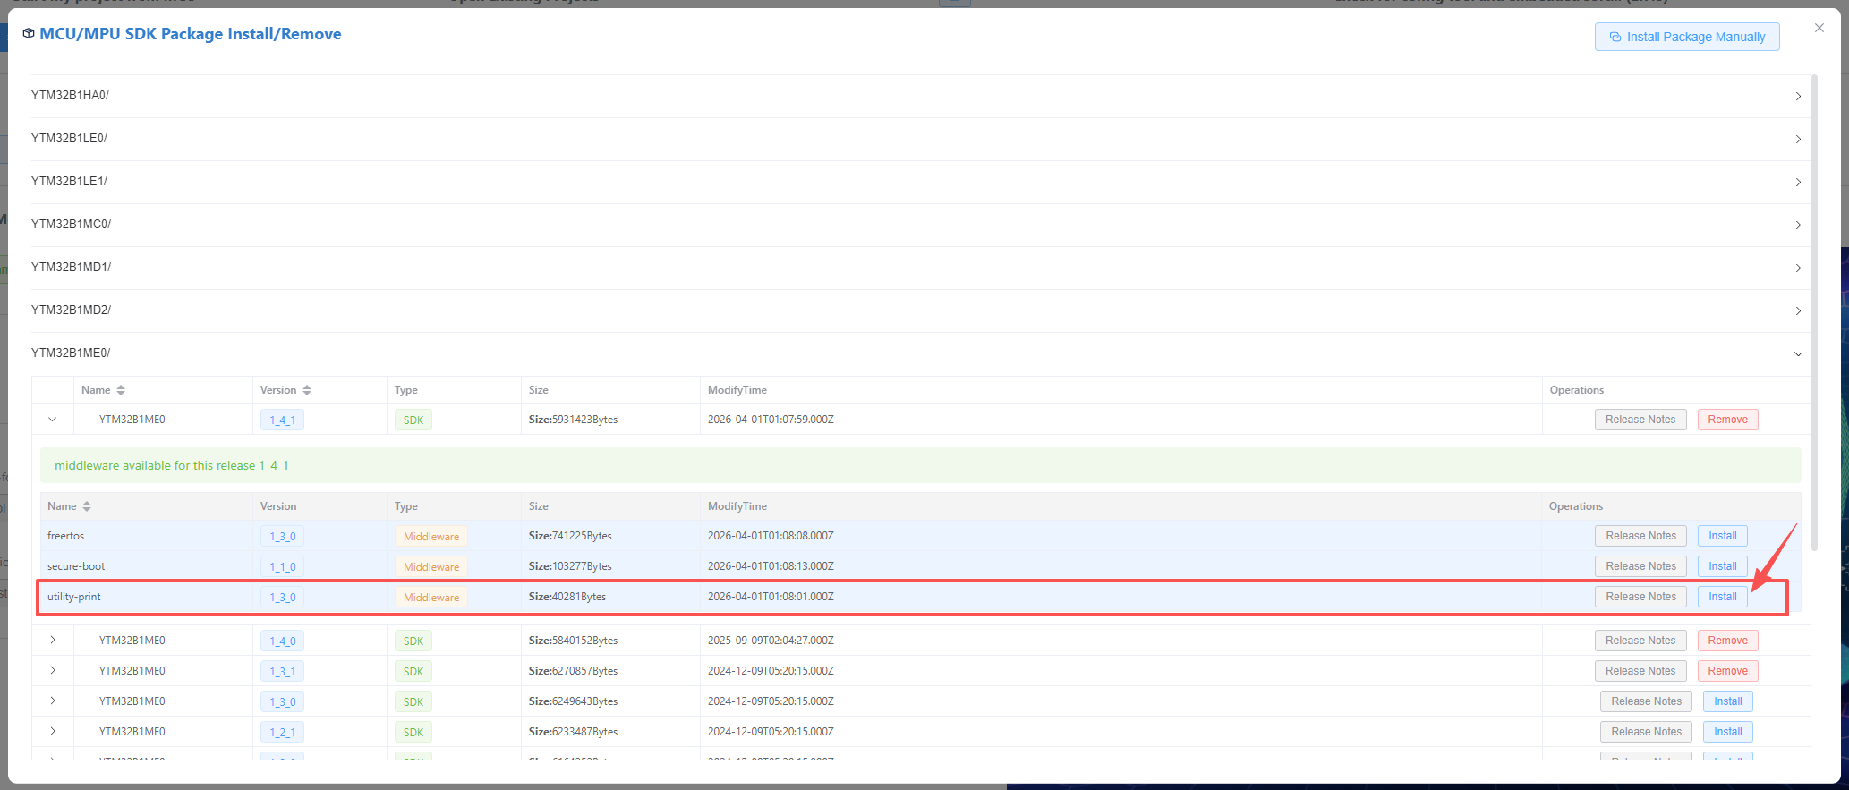Sort the SDK table by Version
The width and height of the screenshot is (1849, 790).
[x=307, y=390]
